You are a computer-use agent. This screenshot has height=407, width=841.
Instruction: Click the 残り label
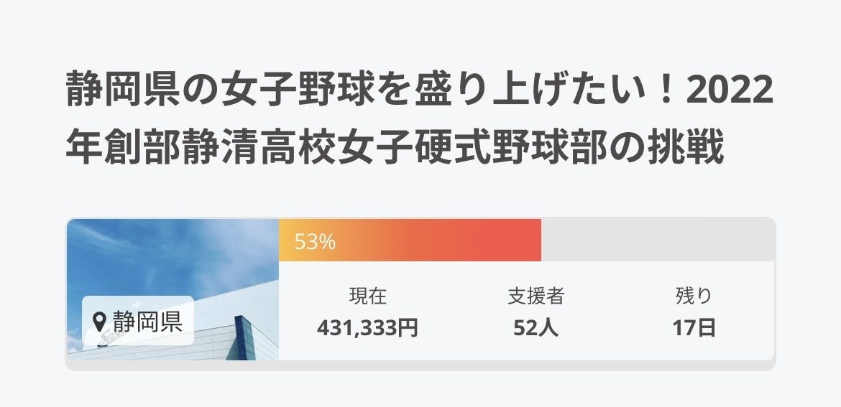694,296
